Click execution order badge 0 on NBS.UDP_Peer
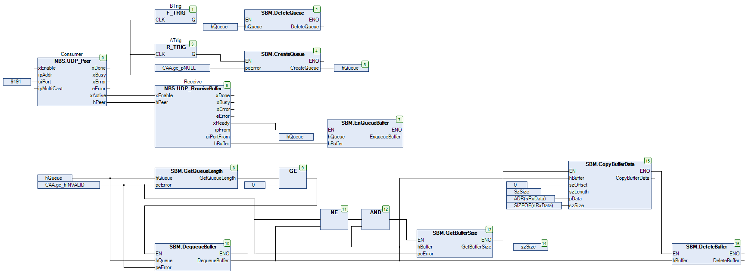Viewport: 748px width, 276px height. tap(103, 58)
